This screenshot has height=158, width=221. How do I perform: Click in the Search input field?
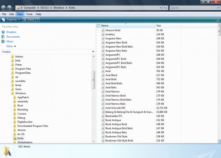(193, 8)
